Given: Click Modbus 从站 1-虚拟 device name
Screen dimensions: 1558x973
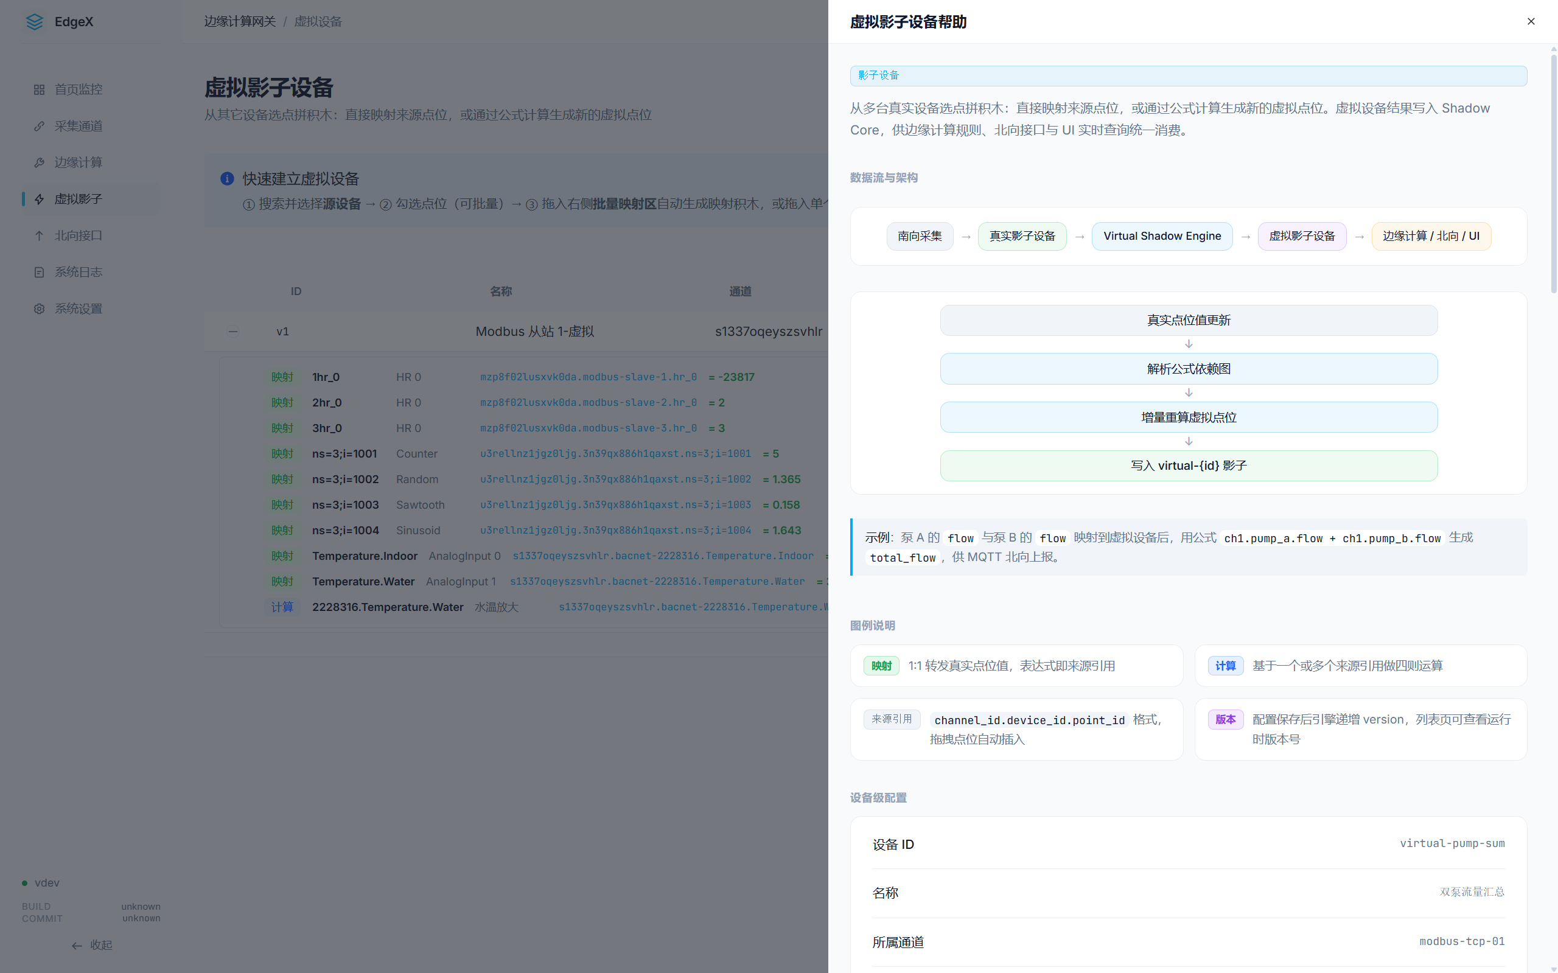Looking at the screenshot, I should (x=534, y=332).
